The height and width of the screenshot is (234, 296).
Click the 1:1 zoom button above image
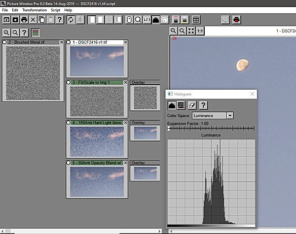tap(200, 31)
